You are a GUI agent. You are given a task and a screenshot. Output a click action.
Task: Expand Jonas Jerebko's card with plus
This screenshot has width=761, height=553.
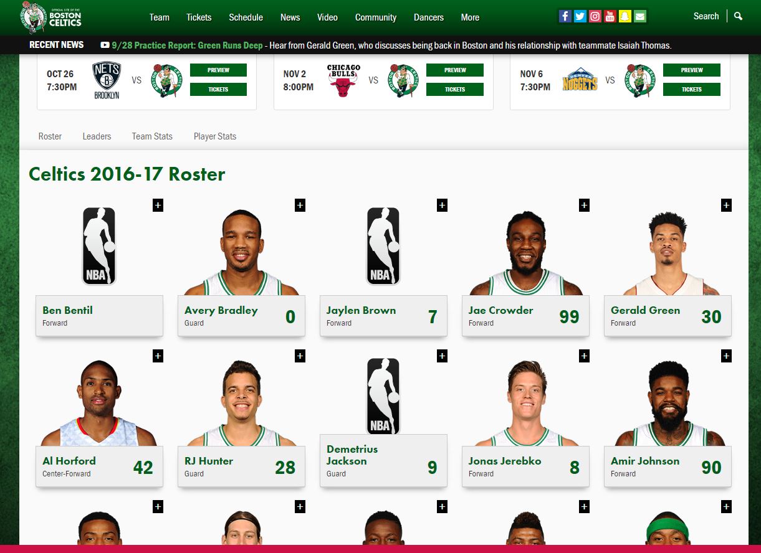coord(585,356)
